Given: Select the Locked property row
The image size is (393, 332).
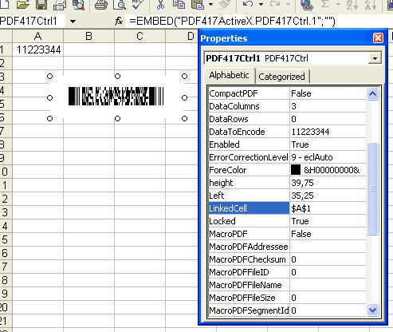Looking at the screenshot, I should (x=288, y=221).
